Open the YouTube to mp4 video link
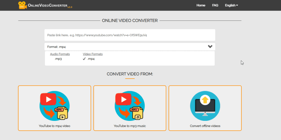281x140 pixels. [55, 126]
